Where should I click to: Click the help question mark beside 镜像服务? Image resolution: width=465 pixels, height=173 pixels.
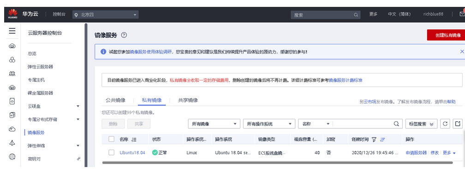pyautogui.click(x=124, y=35)
